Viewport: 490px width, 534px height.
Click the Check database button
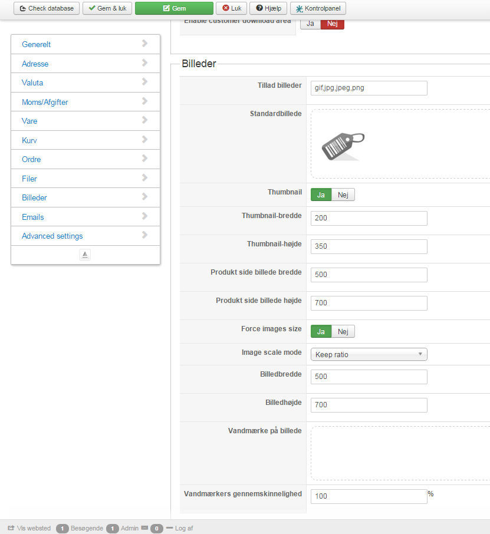(47, 8)
